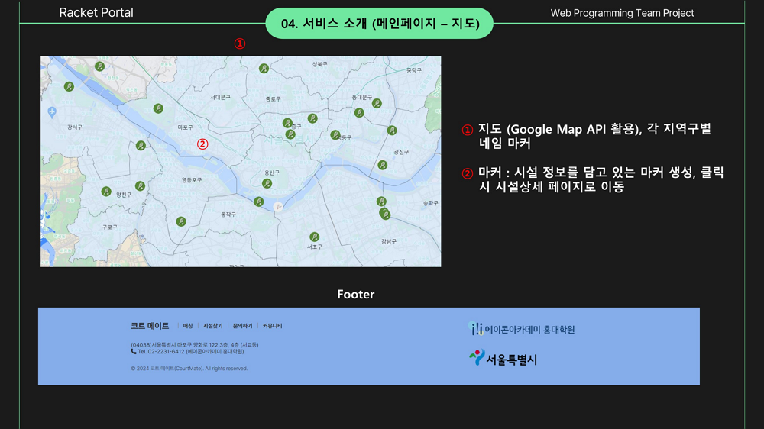Select the marker northwest of 마포구 label
Viewport: 764px width, 429px height.
(x=158, y=108)
